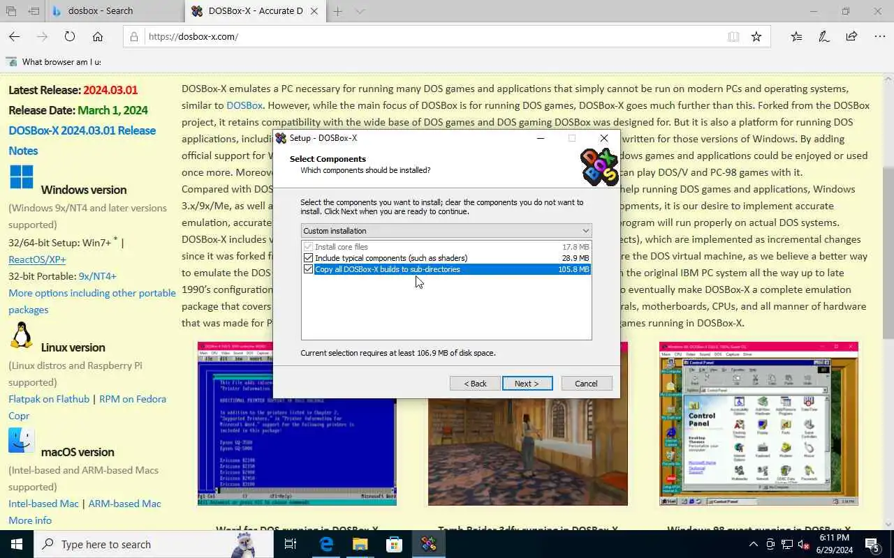Open a new browser tab
The image size is (894, 558).
pos(338,11)
